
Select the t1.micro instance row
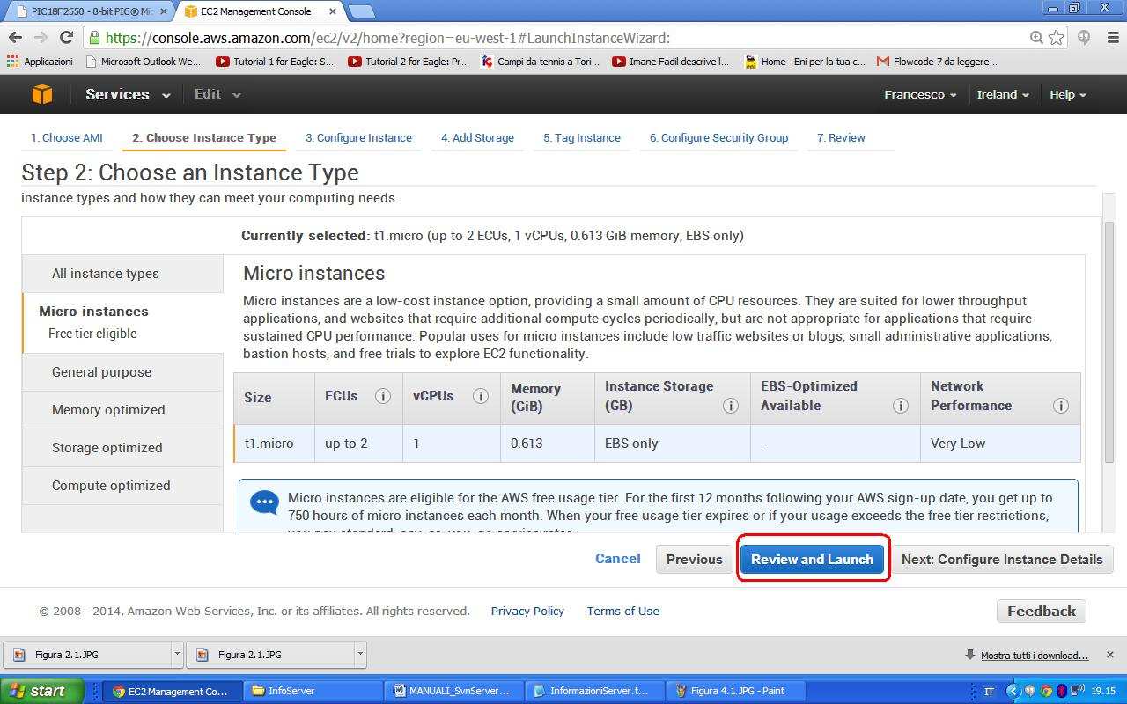657,444
